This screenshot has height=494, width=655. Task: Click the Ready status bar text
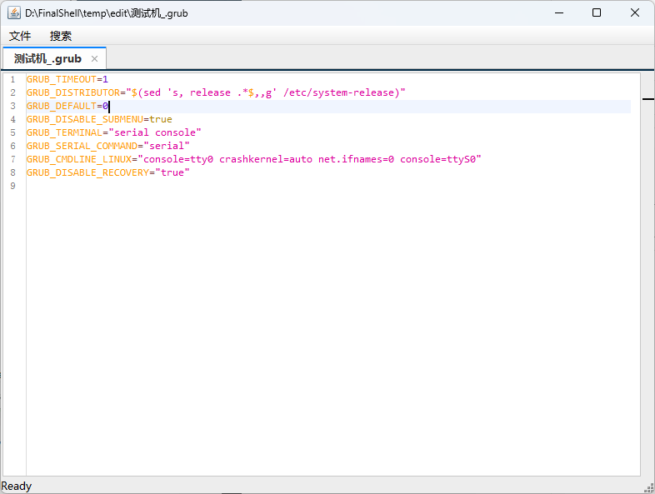tap(17, 486)
